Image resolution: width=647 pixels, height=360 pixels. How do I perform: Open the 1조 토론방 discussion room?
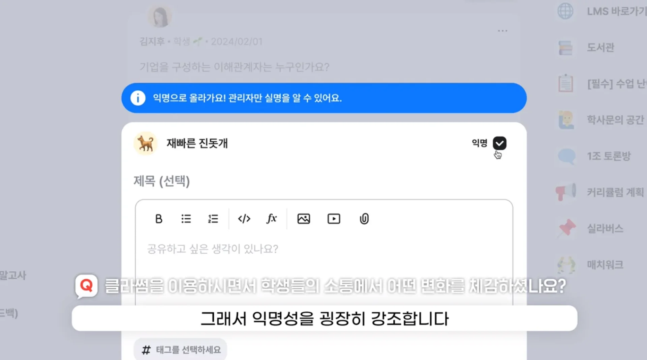(x=608, y=156)
